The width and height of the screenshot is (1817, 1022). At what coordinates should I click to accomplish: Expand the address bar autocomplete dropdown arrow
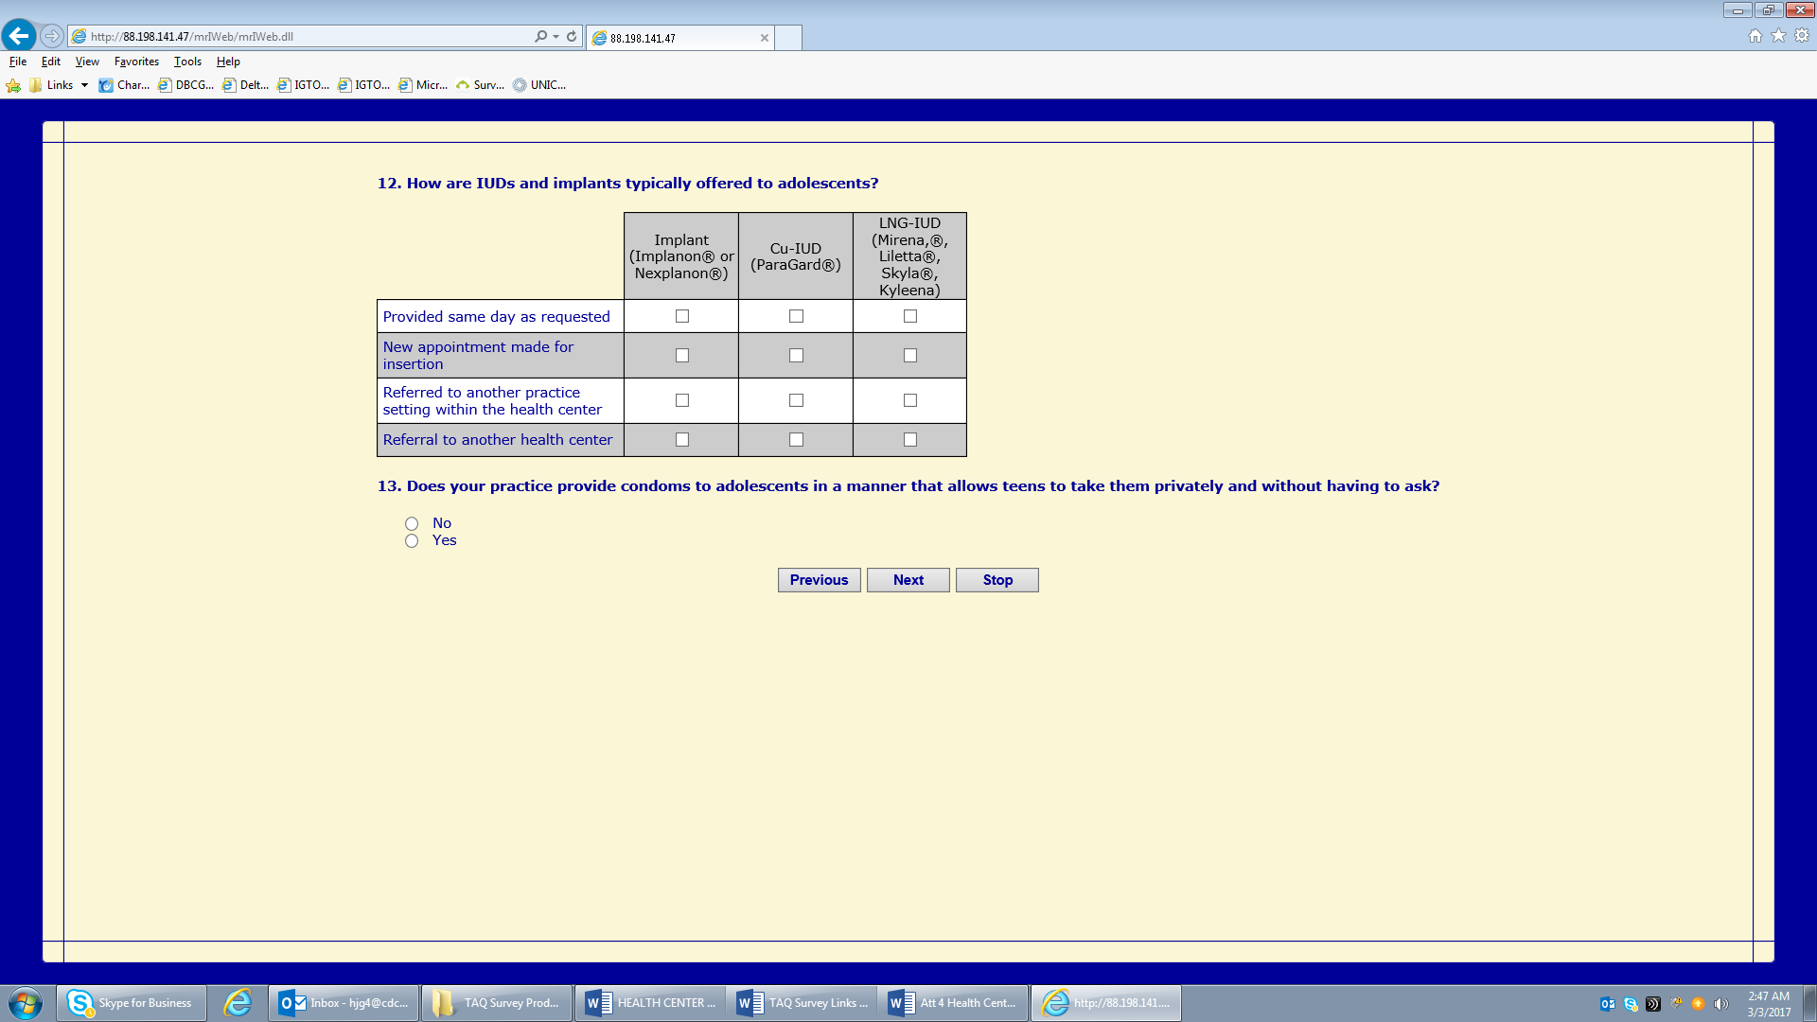[x=556, y=36]
